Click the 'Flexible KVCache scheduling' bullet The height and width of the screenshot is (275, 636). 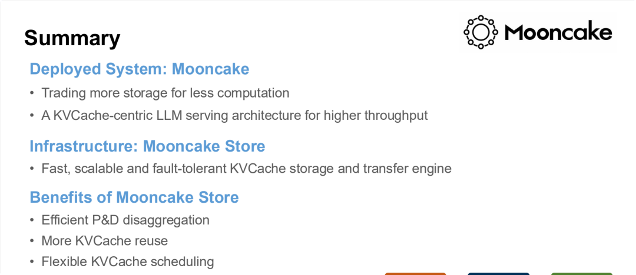point(127,261)
